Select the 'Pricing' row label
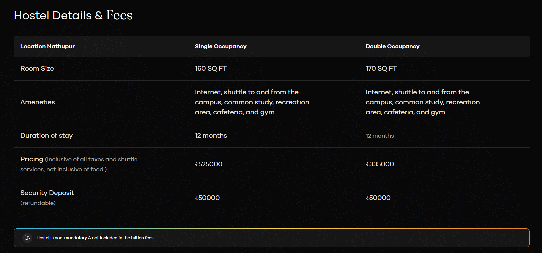 32,159
